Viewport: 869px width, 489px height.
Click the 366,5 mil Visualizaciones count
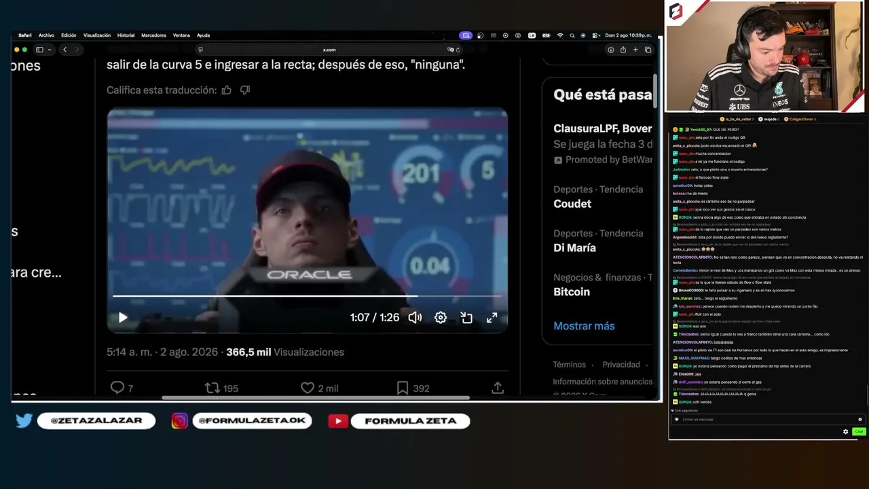[285, 352]
